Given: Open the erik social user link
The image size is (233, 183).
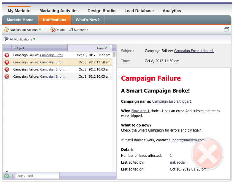Looking at the screenshot, I should coord(178,162).
